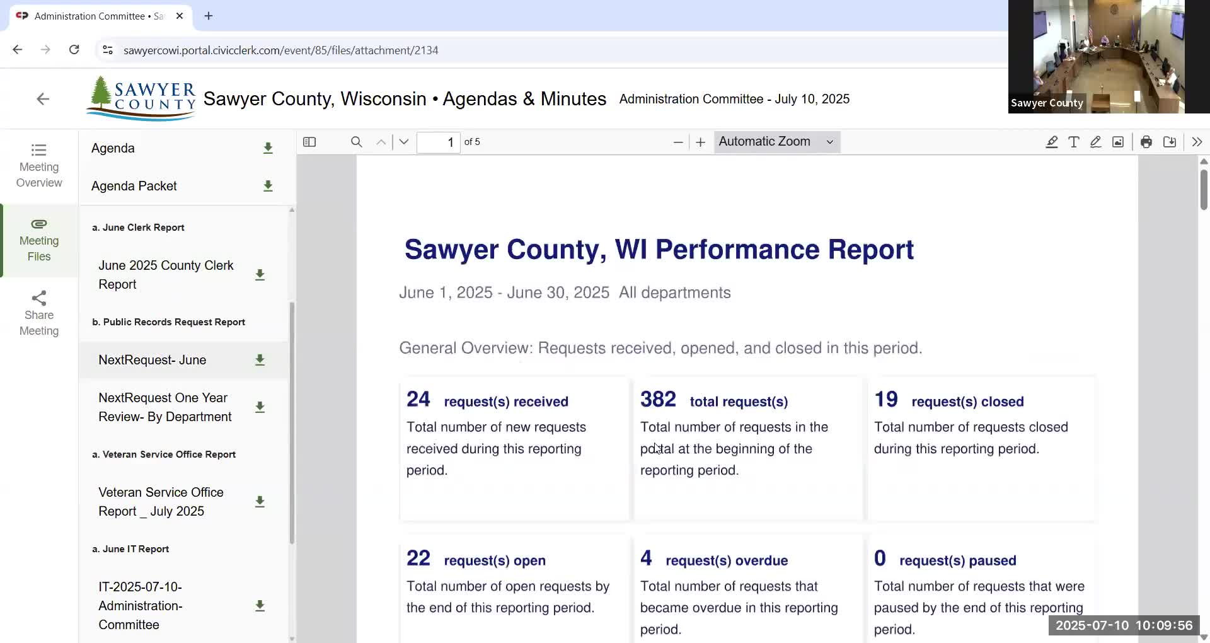This screenshot has height=643, width=1210.
Task: Click 'a. June IT Report' heading
Action: point(130,549)
